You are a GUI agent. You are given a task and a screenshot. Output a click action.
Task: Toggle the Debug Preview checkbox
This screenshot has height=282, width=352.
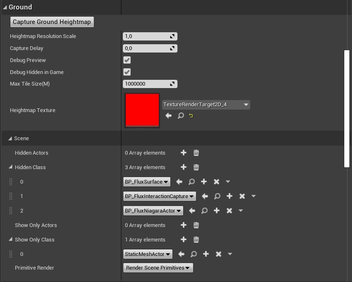[127, 60]
